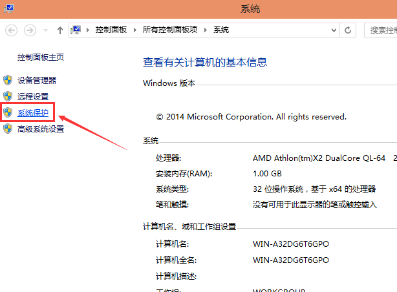Click the System window title bar icon
397x292 pixels.
click(9, 8)
